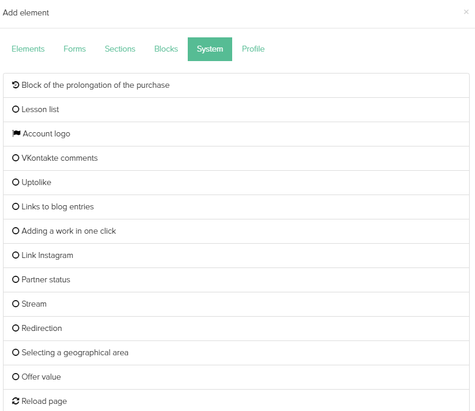Image resolution: width=475 pixels, height=411 pixels.
Task: Click circle icon beside Uptolike
Action: tap(15, 182)
